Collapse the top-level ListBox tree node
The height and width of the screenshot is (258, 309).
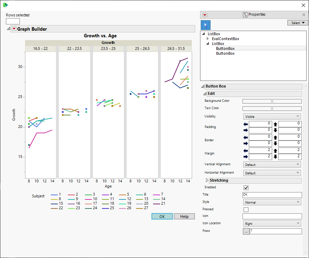[203, 34]
